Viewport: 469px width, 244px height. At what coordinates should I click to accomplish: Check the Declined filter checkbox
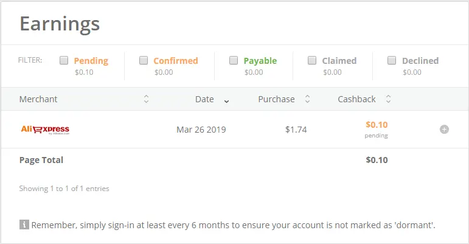coord(392,60)
